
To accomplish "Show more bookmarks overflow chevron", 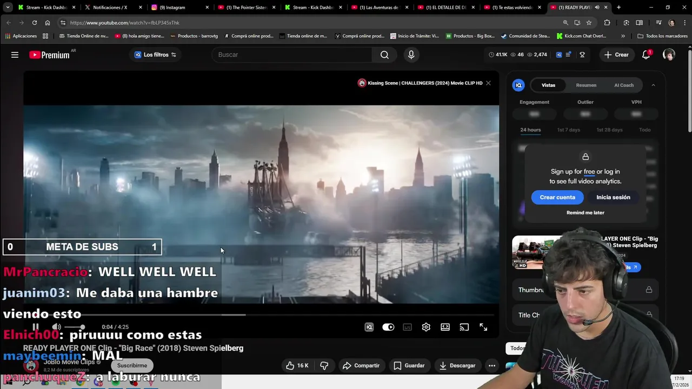I will 623,36.
